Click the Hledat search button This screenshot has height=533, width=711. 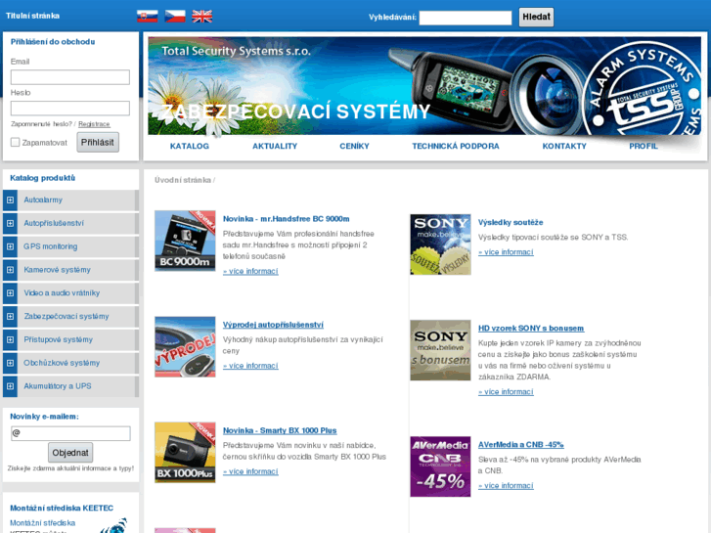pyautogui.click(x=536, y=18)
